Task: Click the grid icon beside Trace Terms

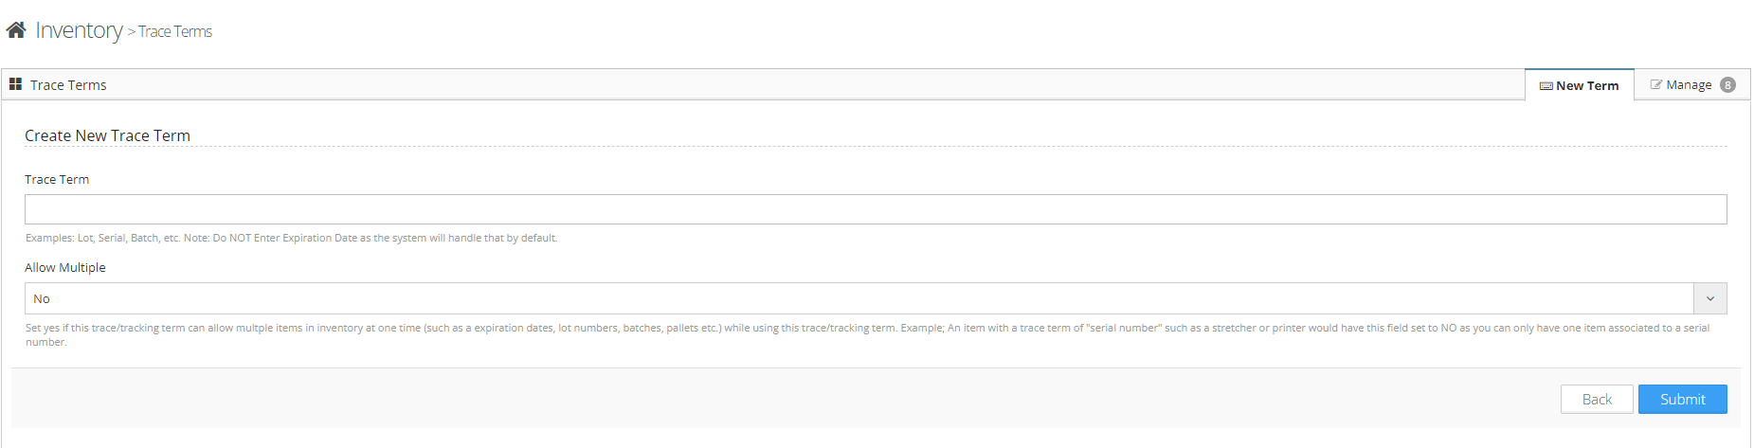Action: point(15,84)
